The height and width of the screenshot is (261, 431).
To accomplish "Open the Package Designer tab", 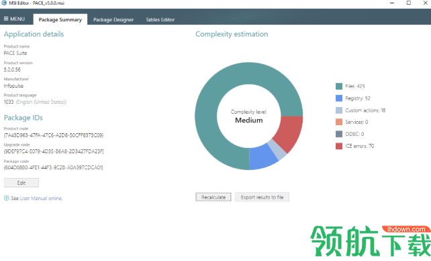I will point(113,19).
